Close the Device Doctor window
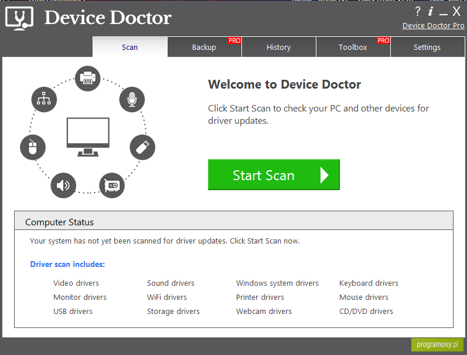The height and width of the screenshot is (355, 467). pos(456,12)
